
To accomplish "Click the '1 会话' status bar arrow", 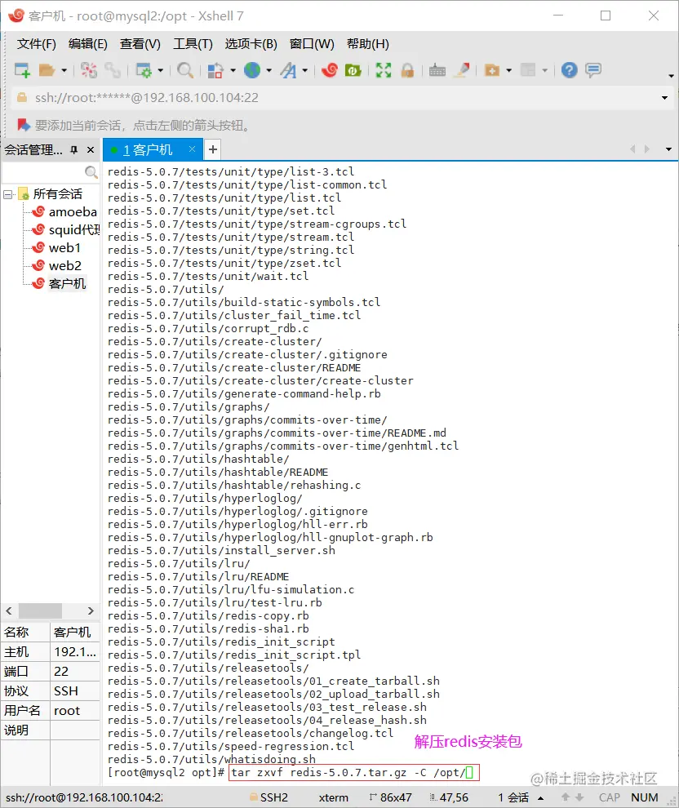I will (x=540, y=797).
